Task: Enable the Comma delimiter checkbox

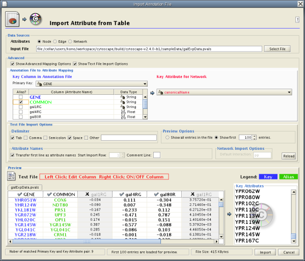Action: click(25, 138)
